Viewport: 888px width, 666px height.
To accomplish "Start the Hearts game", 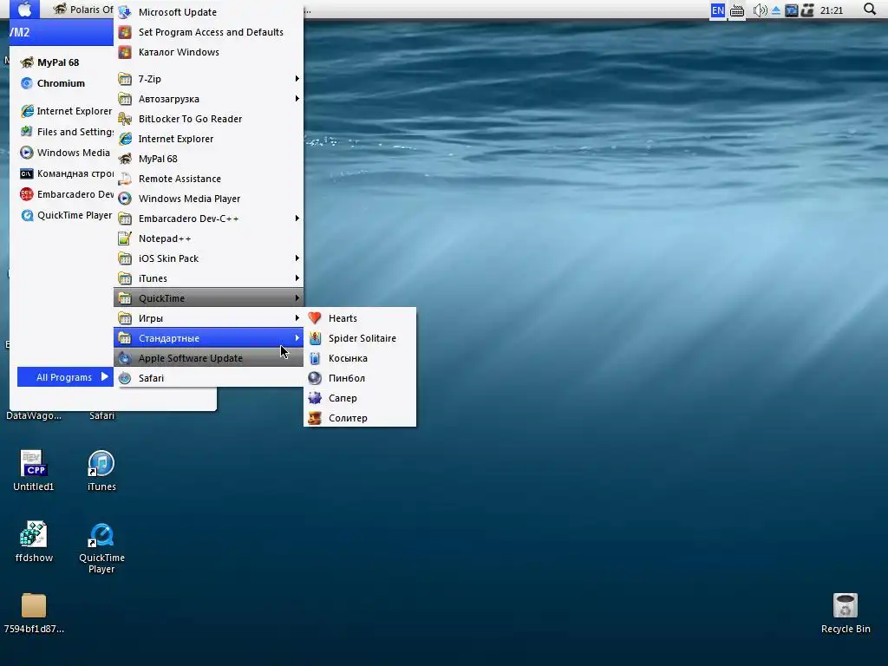I will 360,318.
